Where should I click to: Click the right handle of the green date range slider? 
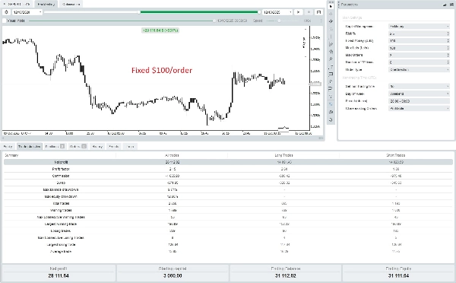point(259,12)
